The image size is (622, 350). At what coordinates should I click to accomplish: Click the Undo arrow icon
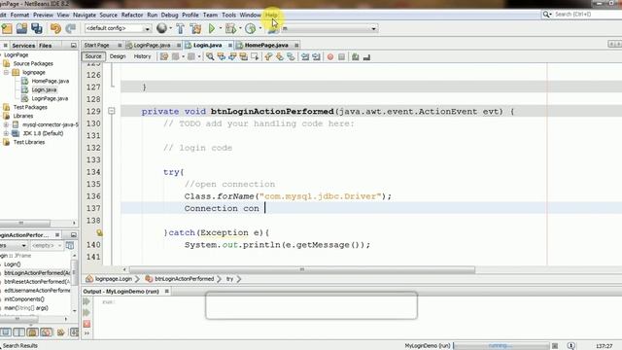[55, 28]
